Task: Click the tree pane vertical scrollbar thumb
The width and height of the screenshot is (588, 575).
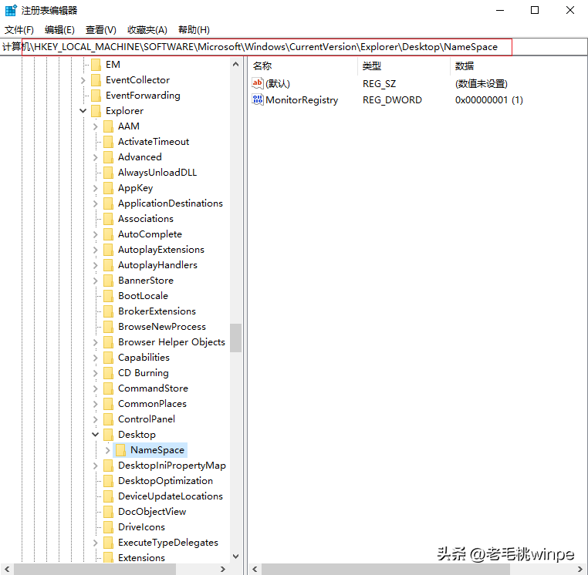Action: [x=236, y=338]
